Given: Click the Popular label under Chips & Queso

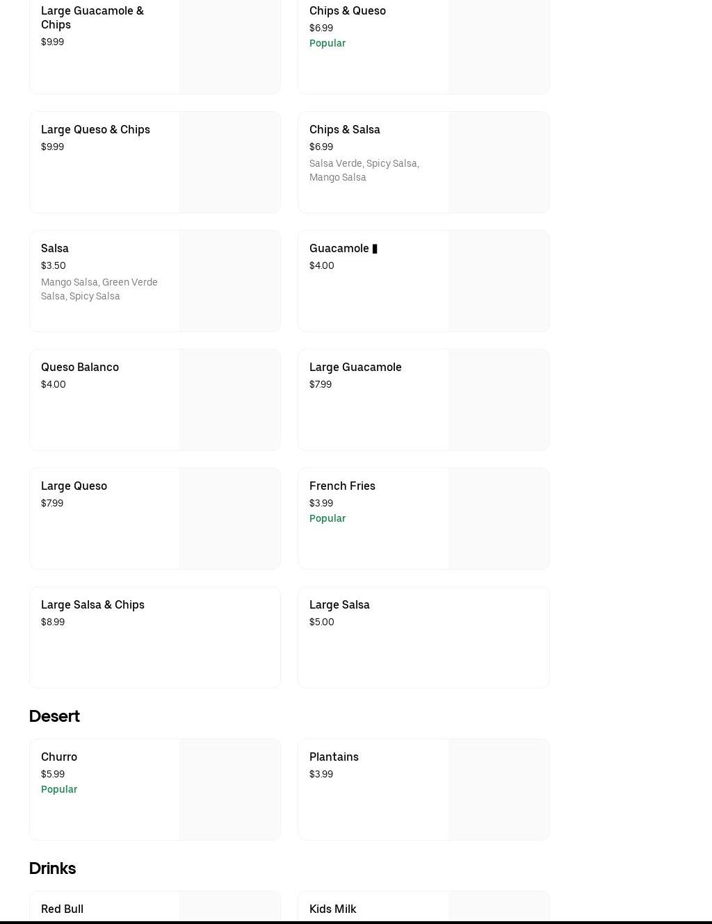Looking at the screenshot, I should pyautogui.click(x=327, y=43).
